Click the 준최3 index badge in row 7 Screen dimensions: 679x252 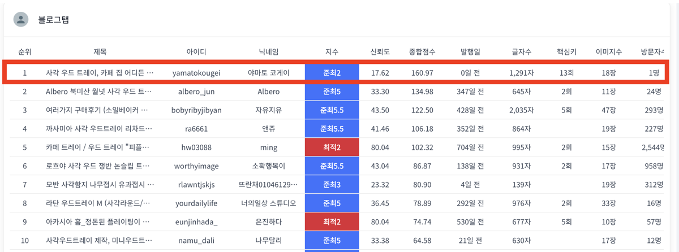tap(332, 185)
